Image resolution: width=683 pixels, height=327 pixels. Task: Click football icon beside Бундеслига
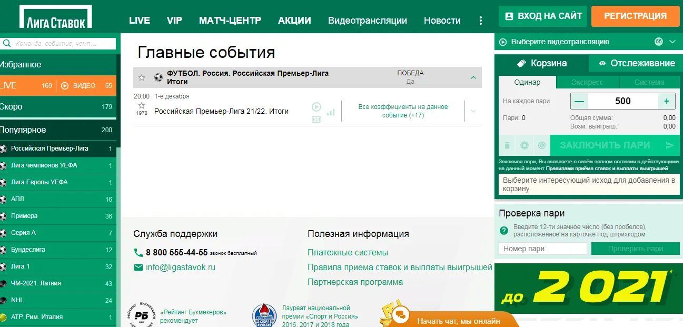coord(3,250)
